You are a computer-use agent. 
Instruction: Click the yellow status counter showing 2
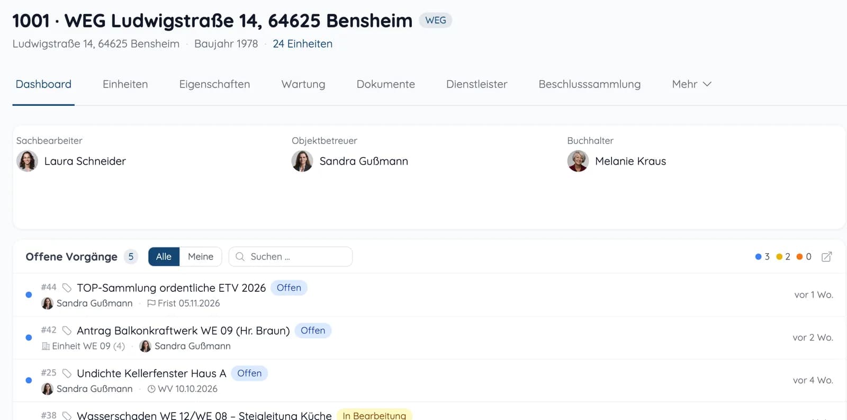(x=783, y=257)
